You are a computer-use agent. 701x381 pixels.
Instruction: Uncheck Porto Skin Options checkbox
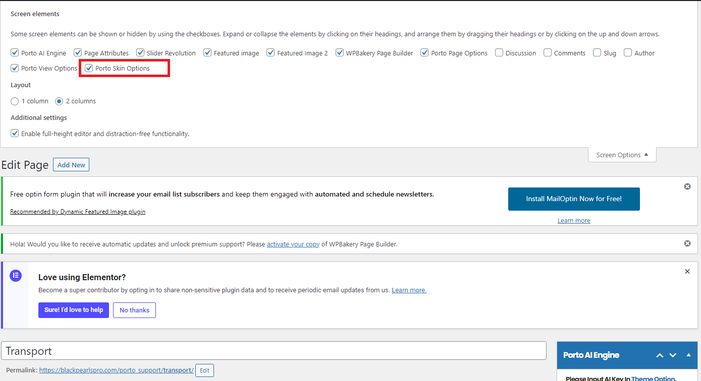click(x=89, y=68)
